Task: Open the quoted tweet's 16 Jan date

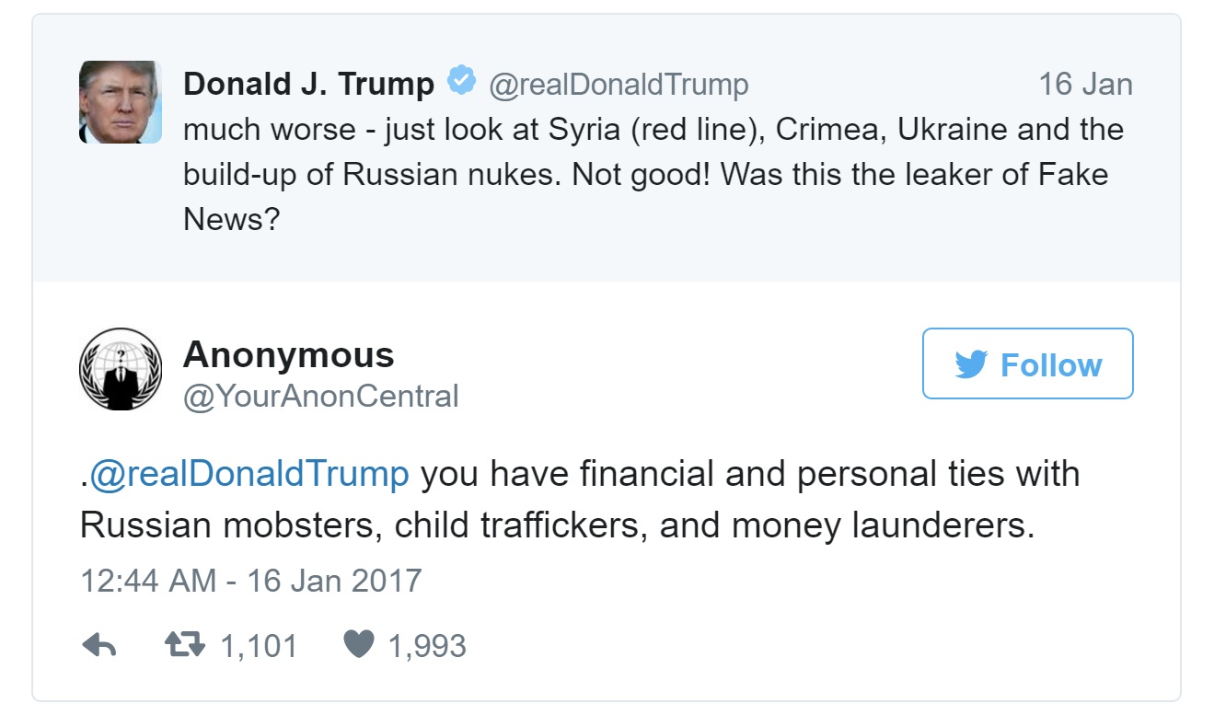Action: (1085, 85)
